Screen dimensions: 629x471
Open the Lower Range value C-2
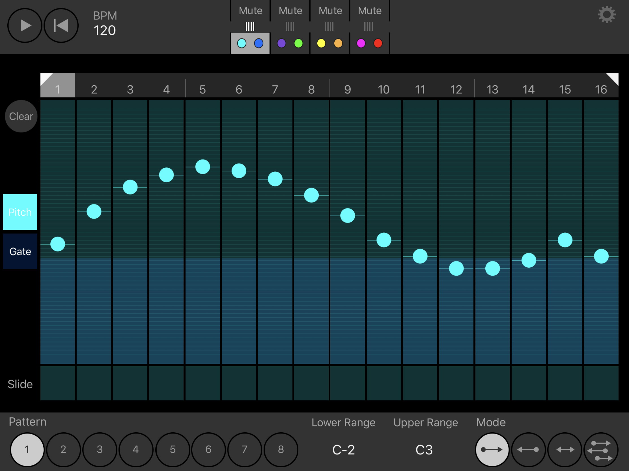(x=344, y=450)
